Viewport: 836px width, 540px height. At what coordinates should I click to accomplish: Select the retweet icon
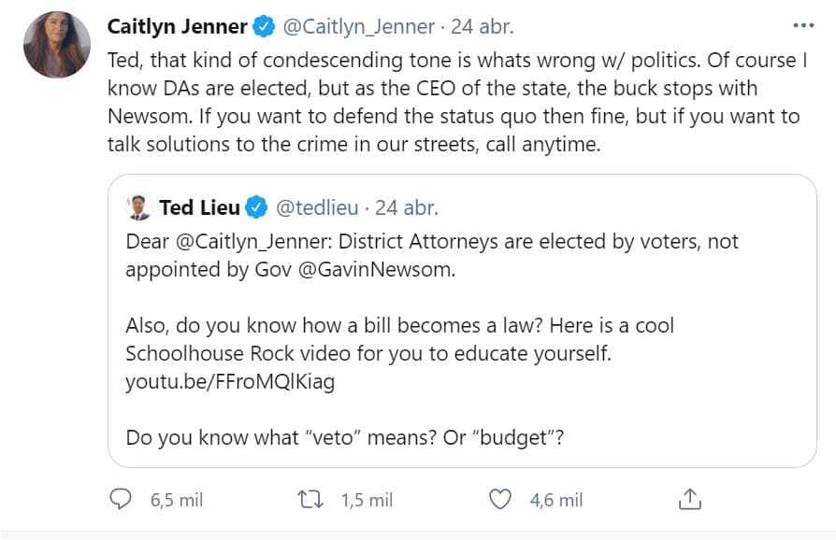pos(309,500)
